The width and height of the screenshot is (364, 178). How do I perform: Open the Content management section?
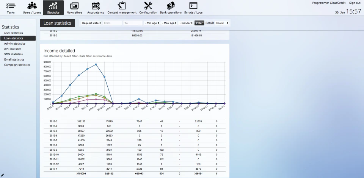pos(122,8)
